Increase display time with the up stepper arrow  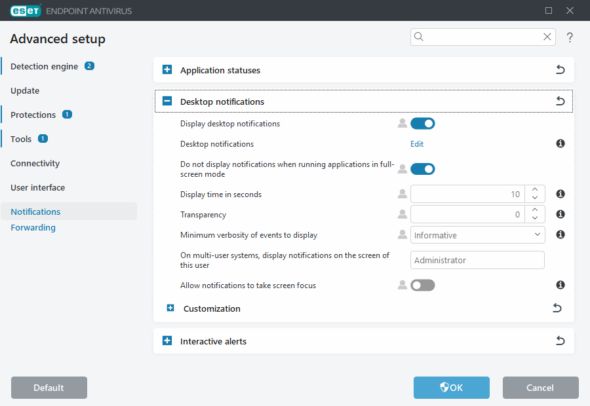pos(535,190)
